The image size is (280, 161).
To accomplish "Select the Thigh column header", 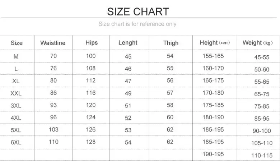I will (x=171, y=43).
